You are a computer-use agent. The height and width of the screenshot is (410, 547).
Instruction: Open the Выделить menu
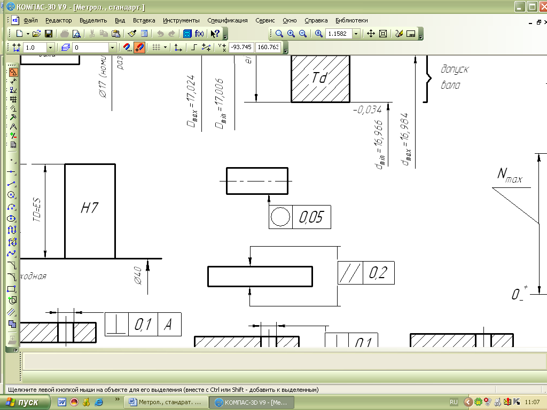(x=93, y=20)
